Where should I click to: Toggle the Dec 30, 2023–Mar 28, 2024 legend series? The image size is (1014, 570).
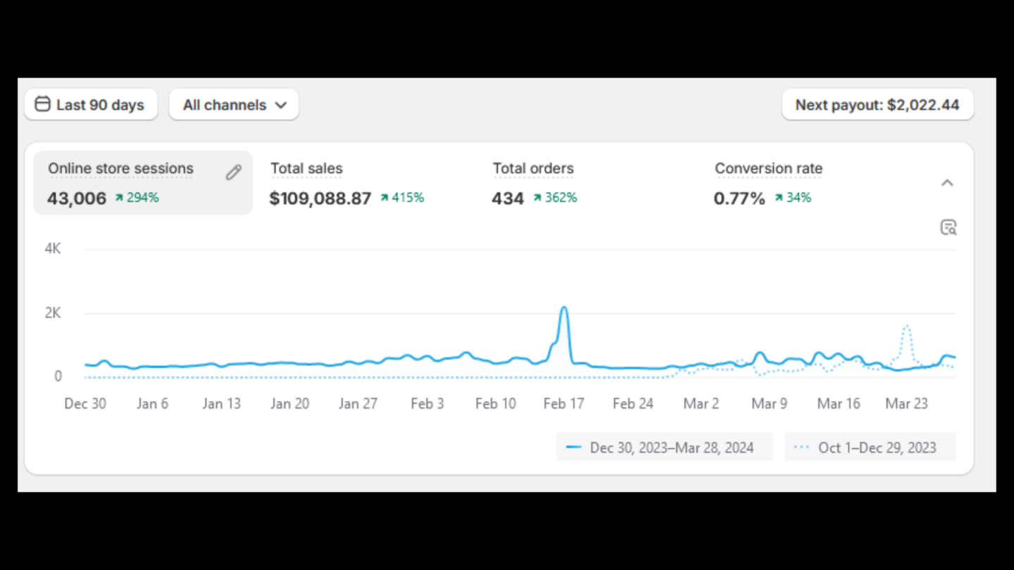click(664, 448)
